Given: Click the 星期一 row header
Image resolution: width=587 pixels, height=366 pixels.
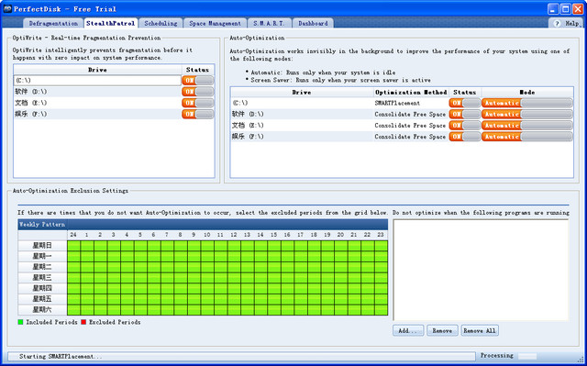Looking at the screenshot, I should pyautogui.click(x=42, y=256).
